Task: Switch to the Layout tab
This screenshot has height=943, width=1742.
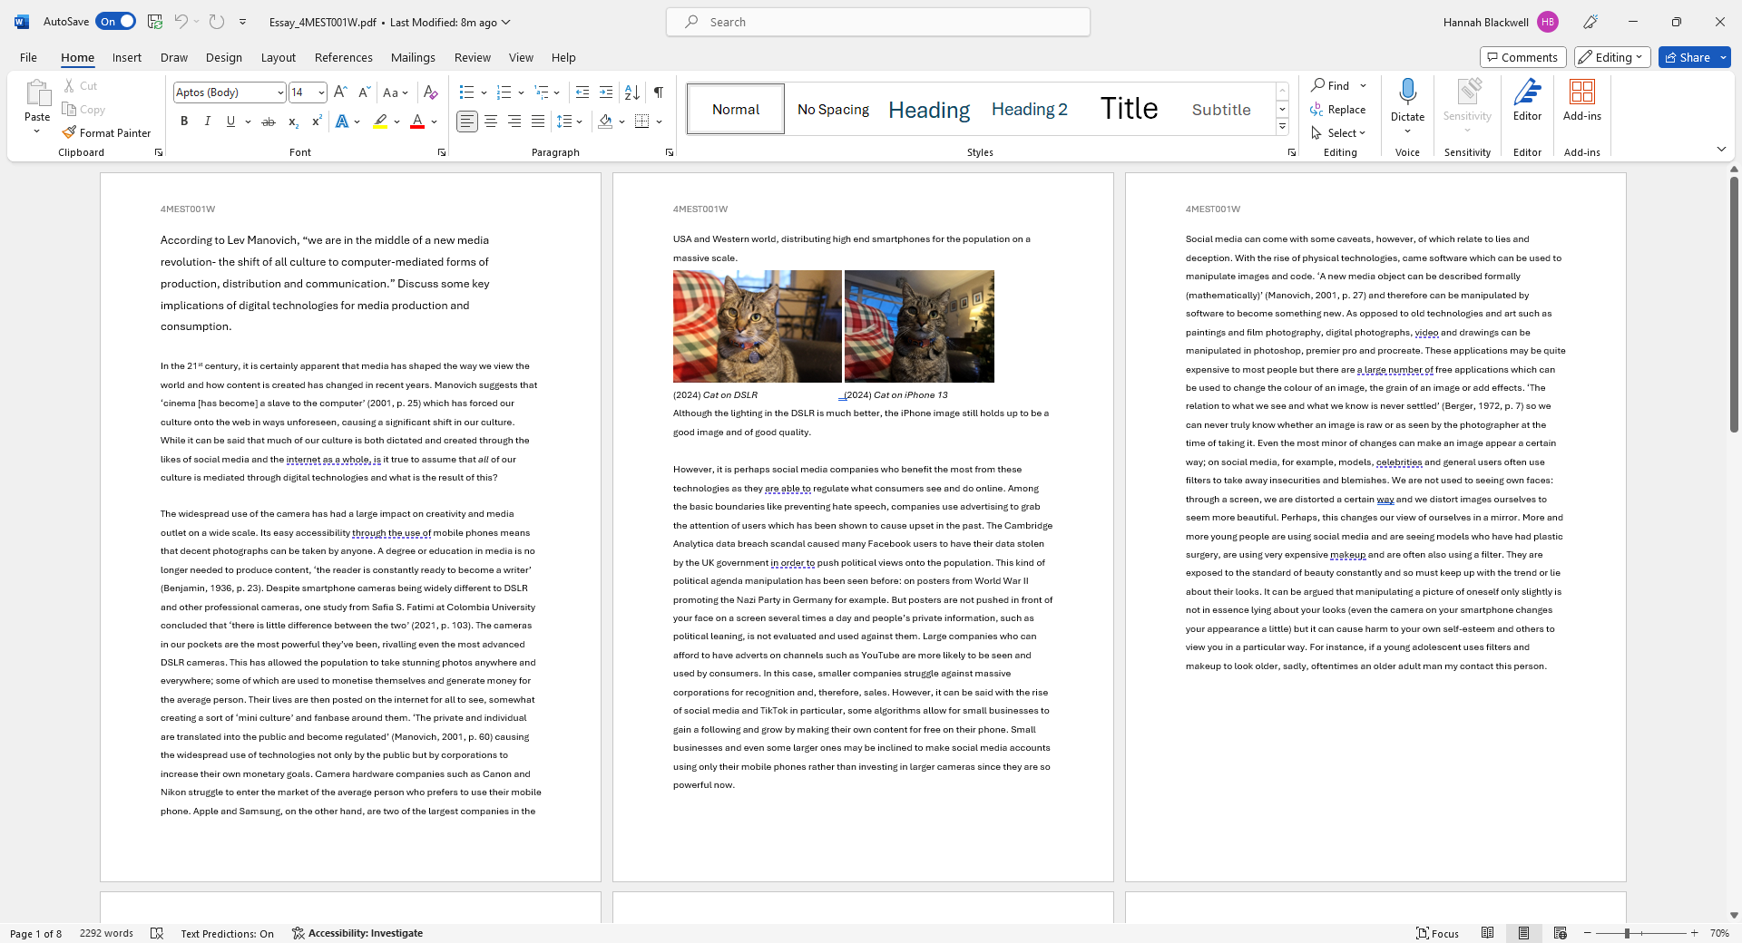Action: [278, 57]
